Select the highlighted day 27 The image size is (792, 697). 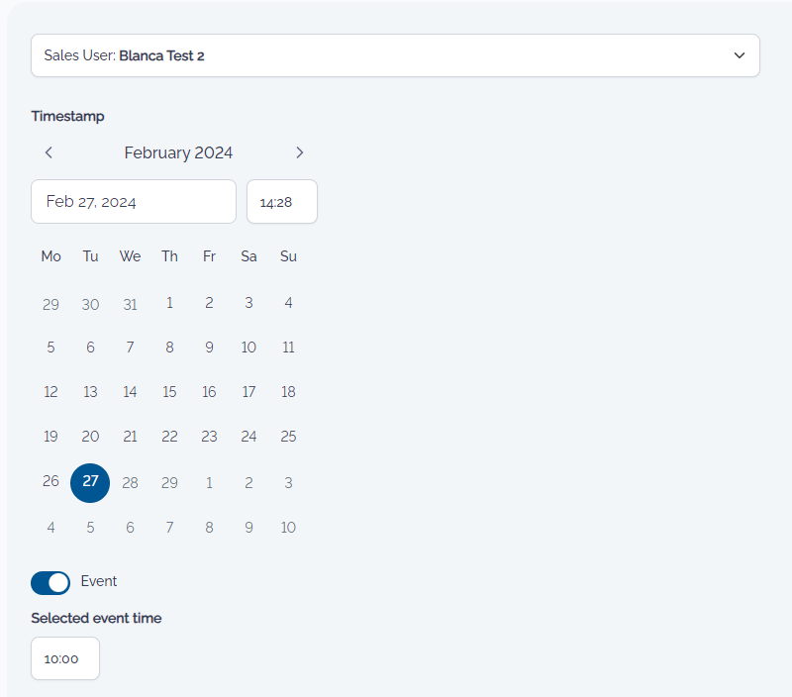(90, 483)
